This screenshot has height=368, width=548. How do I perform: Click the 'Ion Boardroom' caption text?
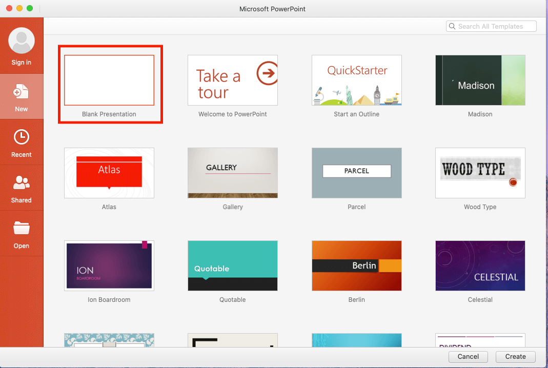tap(109, 299)
